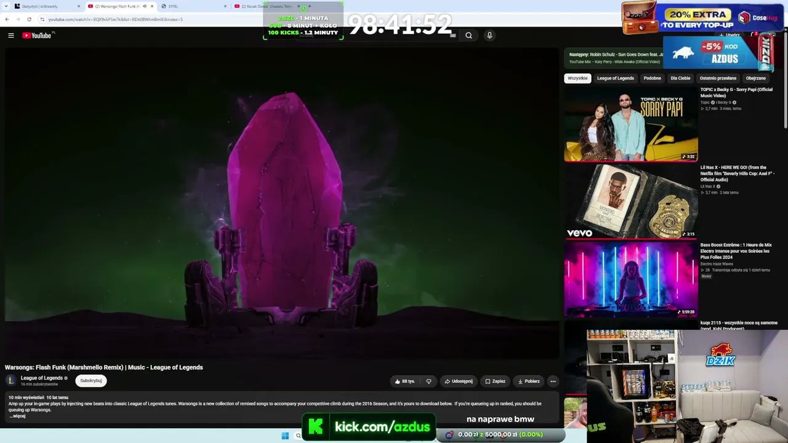Share the video with Udostępnij button

(x=459, y=381)
